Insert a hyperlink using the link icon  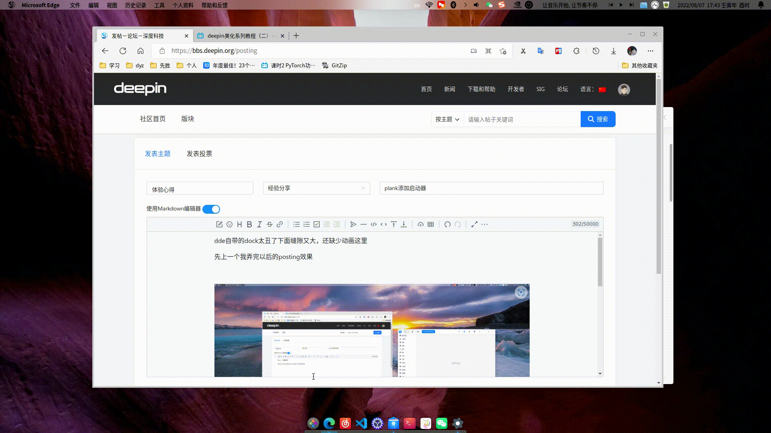pos(279,224)
